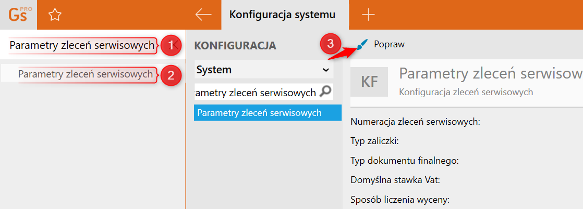Open a new tab with plus icon

click(368, 15)
